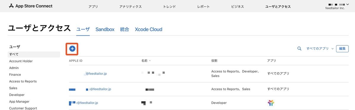This screenshot has width=355, height=110.
Task: Go to ビジネス in the top navigation
Action: [x=238, y=6]
